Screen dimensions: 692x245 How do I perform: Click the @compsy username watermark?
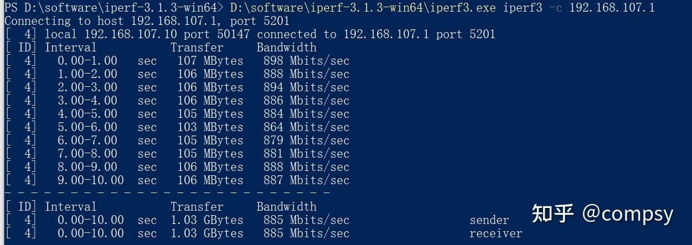tap(628, 213)
